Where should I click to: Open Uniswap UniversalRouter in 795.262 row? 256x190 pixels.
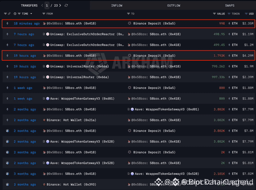[x=79, y=67]
